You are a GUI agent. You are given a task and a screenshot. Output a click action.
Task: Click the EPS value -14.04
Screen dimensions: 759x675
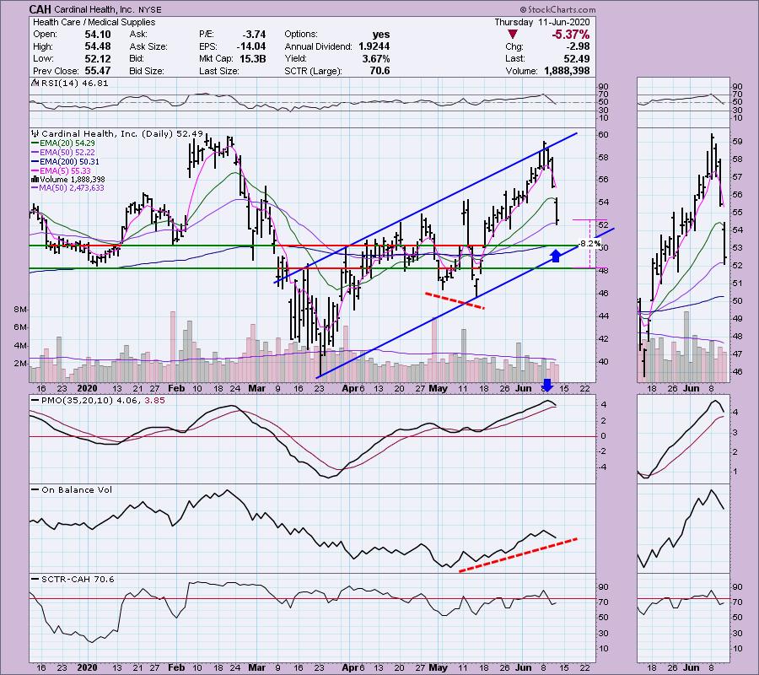tap(251, 46)
